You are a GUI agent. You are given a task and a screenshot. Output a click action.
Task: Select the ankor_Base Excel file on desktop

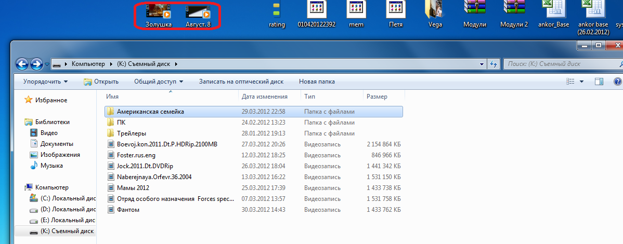click(554, 15)
